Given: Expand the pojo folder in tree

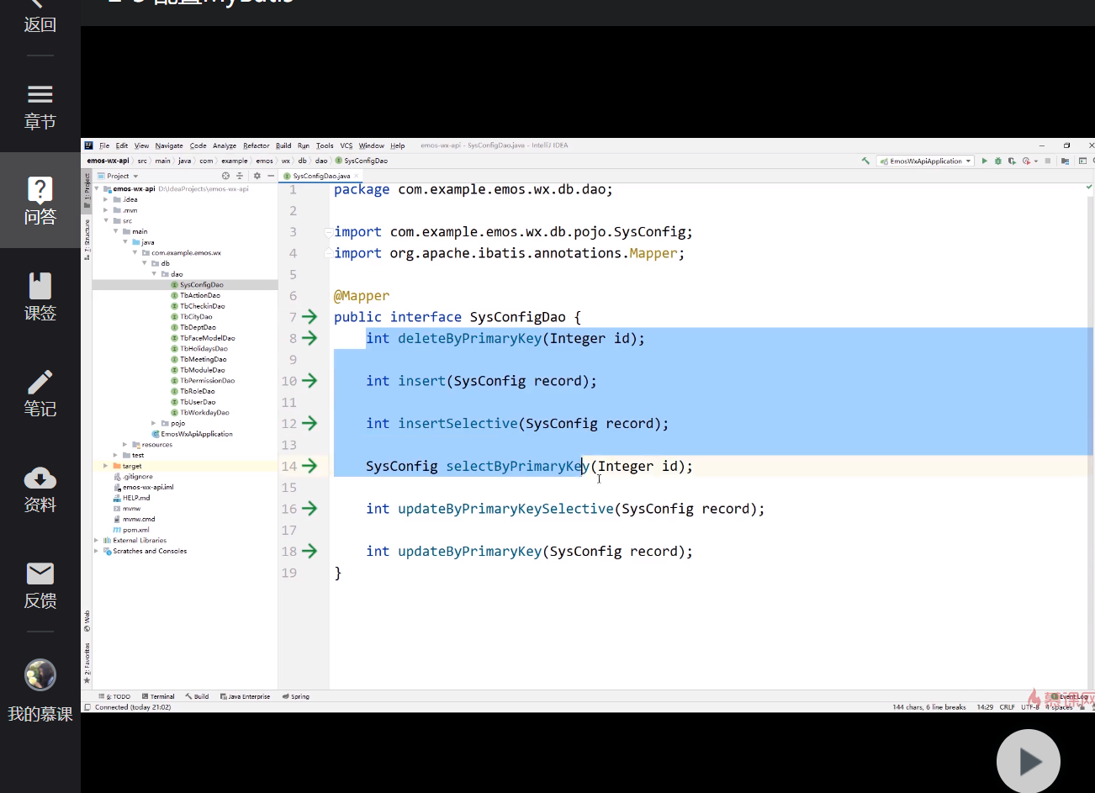Looking at the screenshot, I should tap(154, 423).
